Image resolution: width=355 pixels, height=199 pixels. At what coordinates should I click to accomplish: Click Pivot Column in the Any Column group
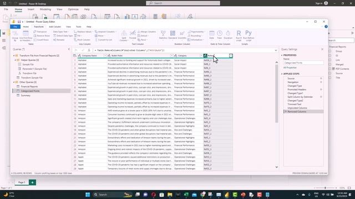click(x=82, y=40)
